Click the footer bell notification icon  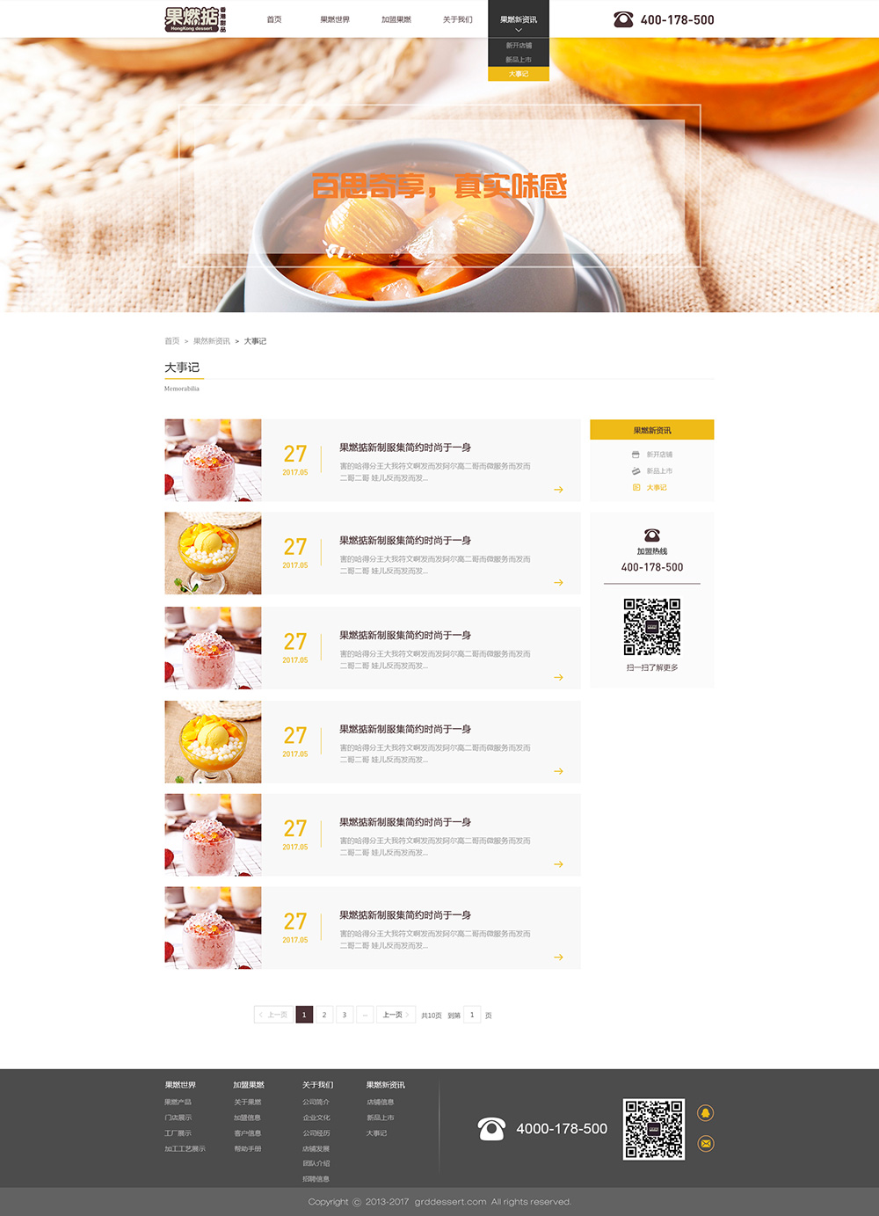705,1113
